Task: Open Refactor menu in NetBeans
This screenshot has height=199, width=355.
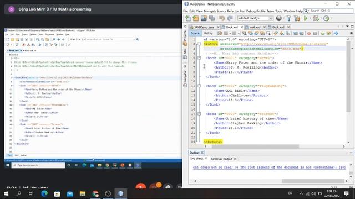Action: [x=233, y=11]
